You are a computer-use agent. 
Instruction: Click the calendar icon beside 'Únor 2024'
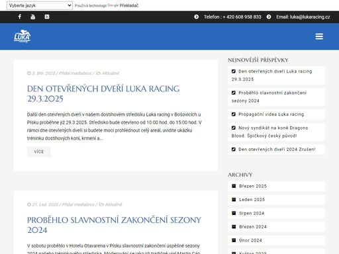tap(234, 240)
